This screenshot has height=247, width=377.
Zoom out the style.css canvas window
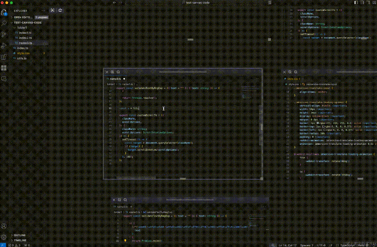pyautogui.click(x=296, y=72)
